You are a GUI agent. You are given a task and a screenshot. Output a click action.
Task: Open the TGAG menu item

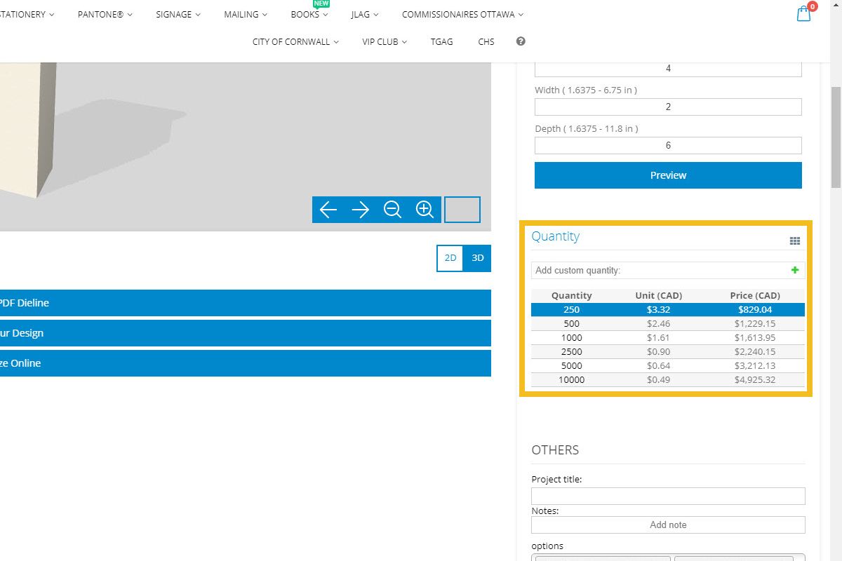pos(442,41)
